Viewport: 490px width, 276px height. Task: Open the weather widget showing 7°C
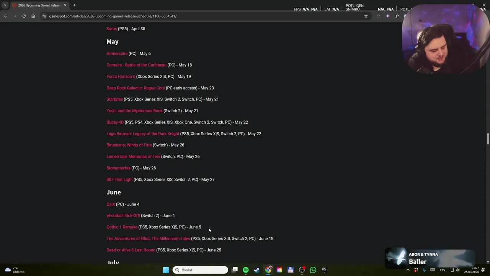(15, 270)
